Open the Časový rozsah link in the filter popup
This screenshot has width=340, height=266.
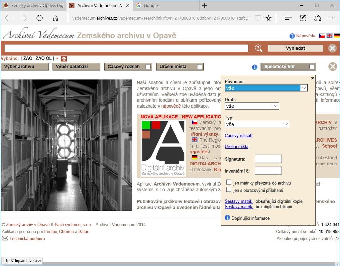238,136
